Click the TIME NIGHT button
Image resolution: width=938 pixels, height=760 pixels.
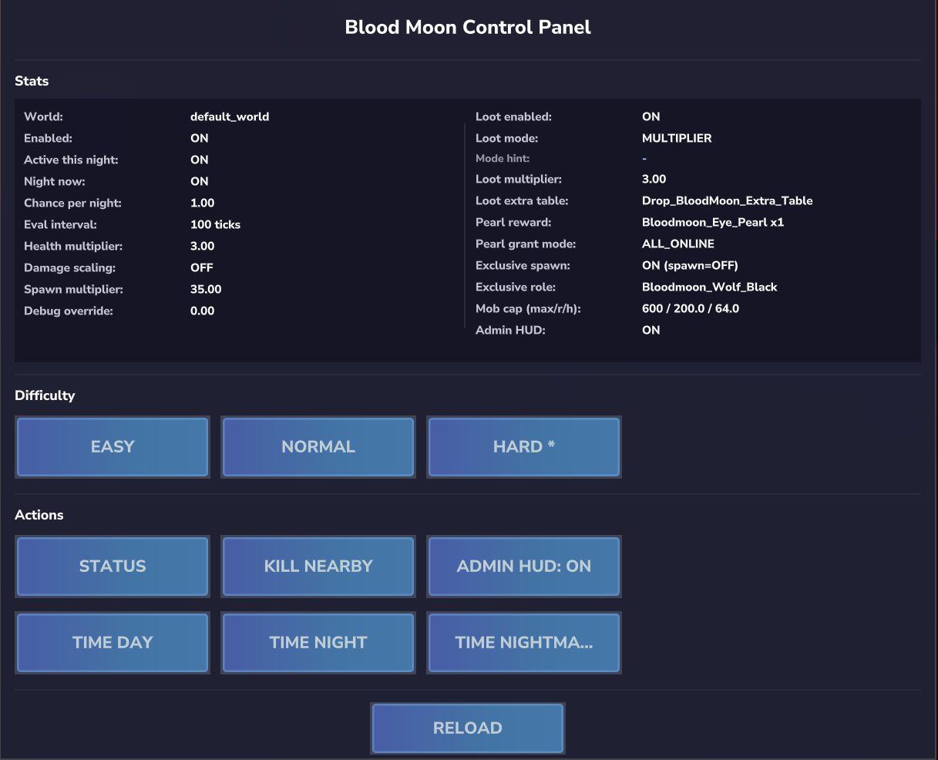coord(318,643)
